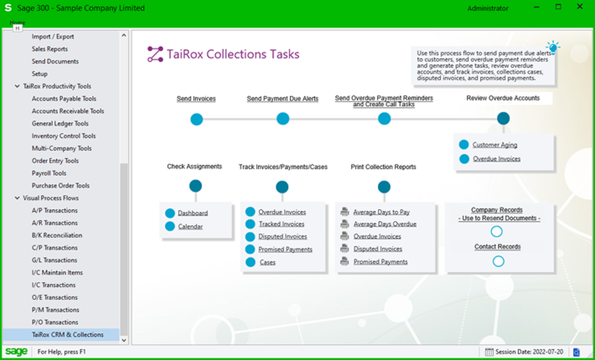Select A/R Transactions in navigation tree
This screenshot has width=595, height=360.
(55, 223)
